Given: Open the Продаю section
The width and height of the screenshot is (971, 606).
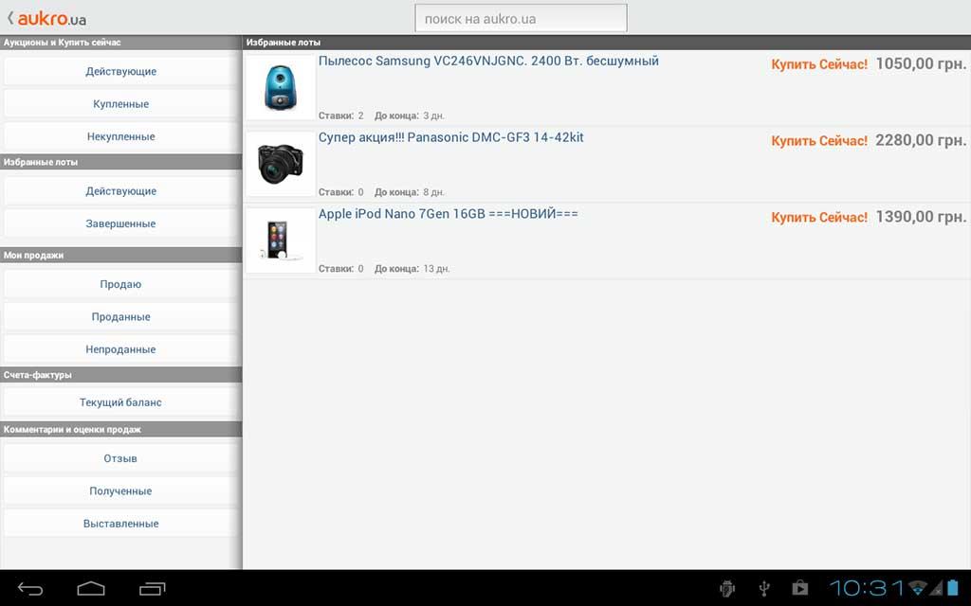Looking at the screenshot, I should click(120, 284).
